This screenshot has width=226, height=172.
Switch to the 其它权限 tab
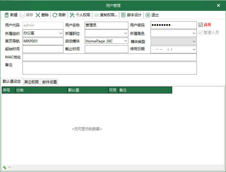(32, 82)
